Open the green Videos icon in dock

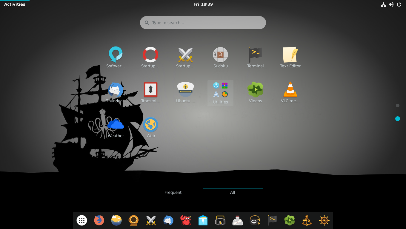click(x=290, y=220)
